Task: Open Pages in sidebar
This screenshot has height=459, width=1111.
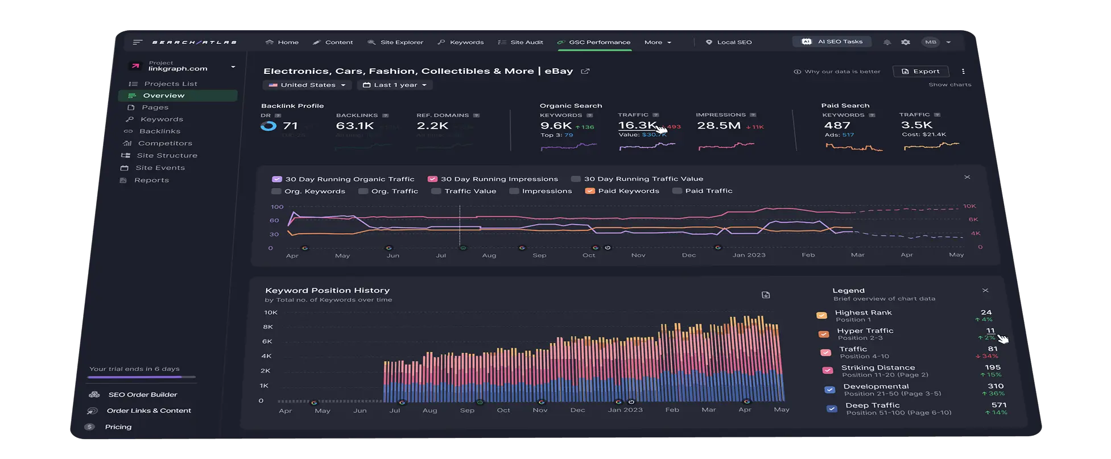Action: point(149,107)
